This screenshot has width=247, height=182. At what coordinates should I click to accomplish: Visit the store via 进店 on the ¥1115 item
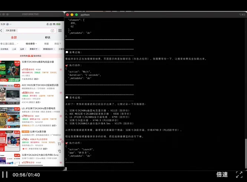pyautogui.click(x=36, y=79)
